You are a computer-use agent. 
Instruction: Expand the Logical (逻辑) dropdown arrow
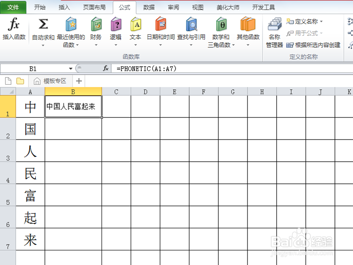click(x=116, y=45)
